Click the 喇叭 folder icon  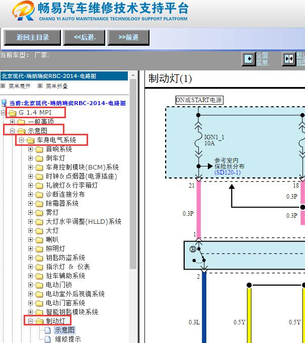[x=39, y=240]
